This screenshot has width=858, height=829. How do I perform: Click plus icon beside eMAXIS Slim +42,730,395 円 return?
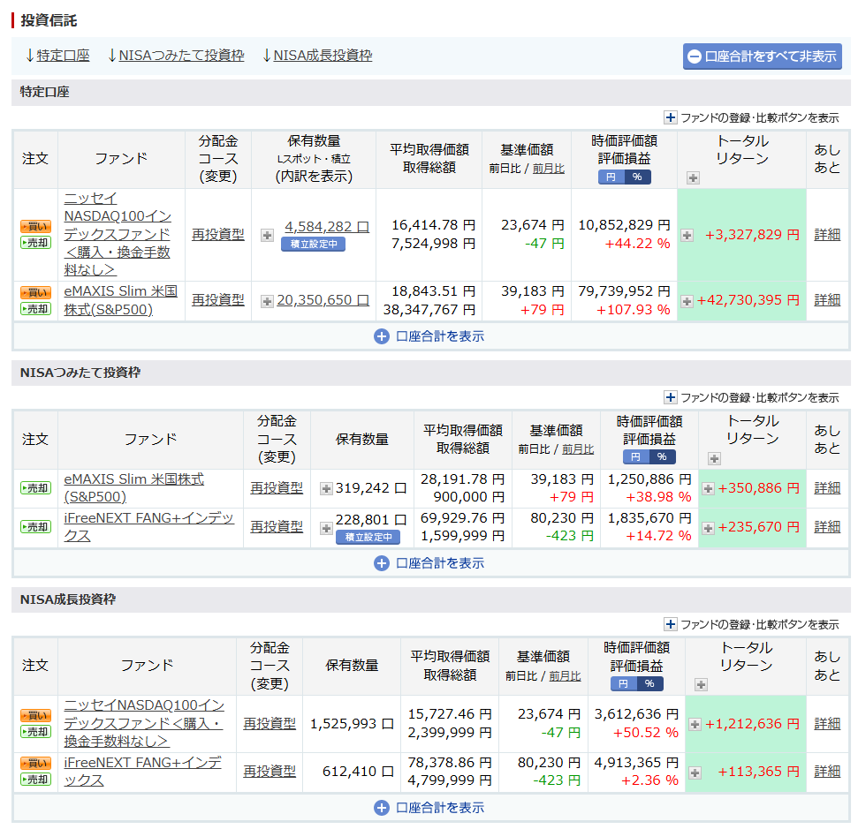tap(687, 301)
